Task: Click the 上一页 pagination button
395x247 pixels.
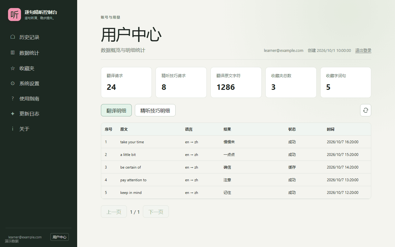Action: 114,211
